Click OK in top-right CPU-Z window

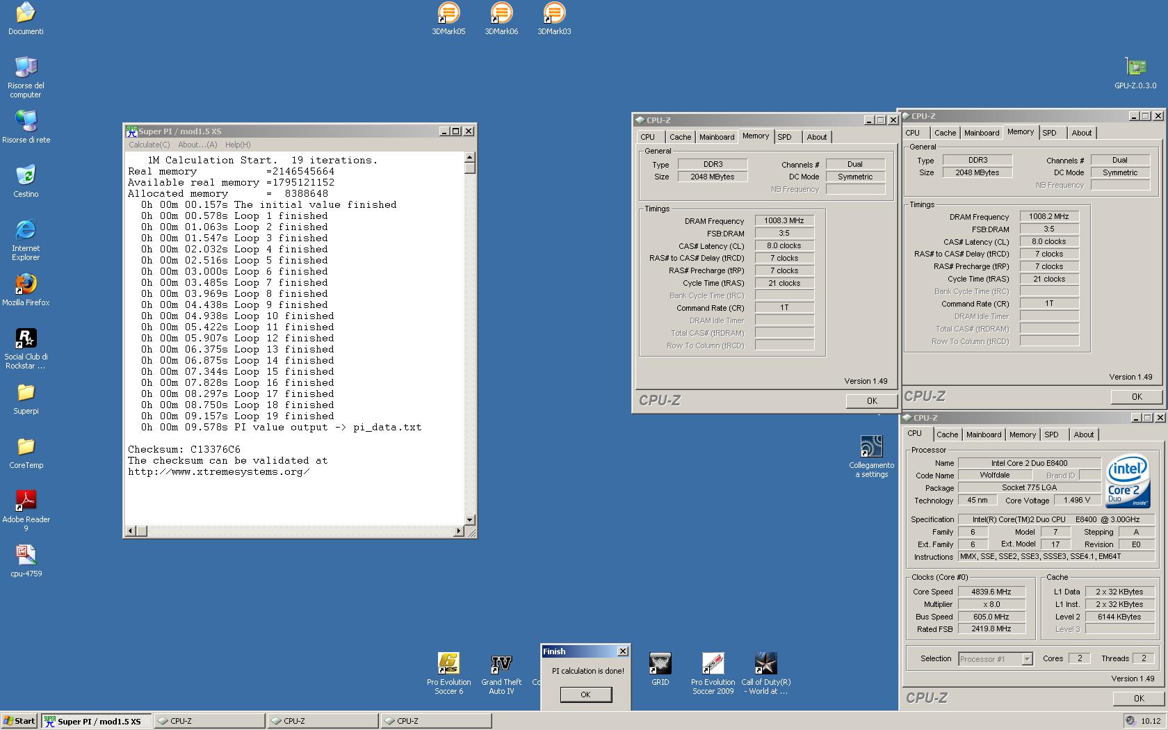1137,396
